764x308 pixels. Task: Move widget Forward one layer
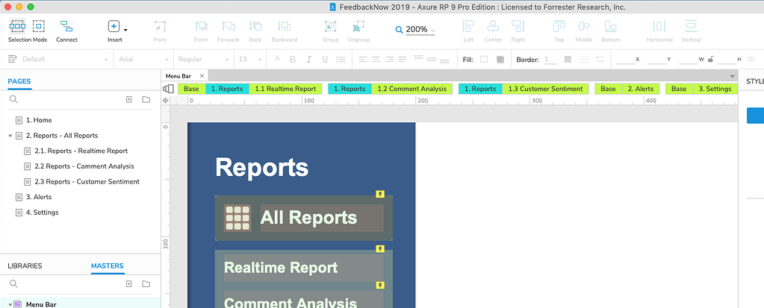[x=228, y=26]
